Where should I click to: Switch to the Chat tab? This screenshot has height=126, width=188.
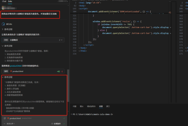click(x=4, y=1)
